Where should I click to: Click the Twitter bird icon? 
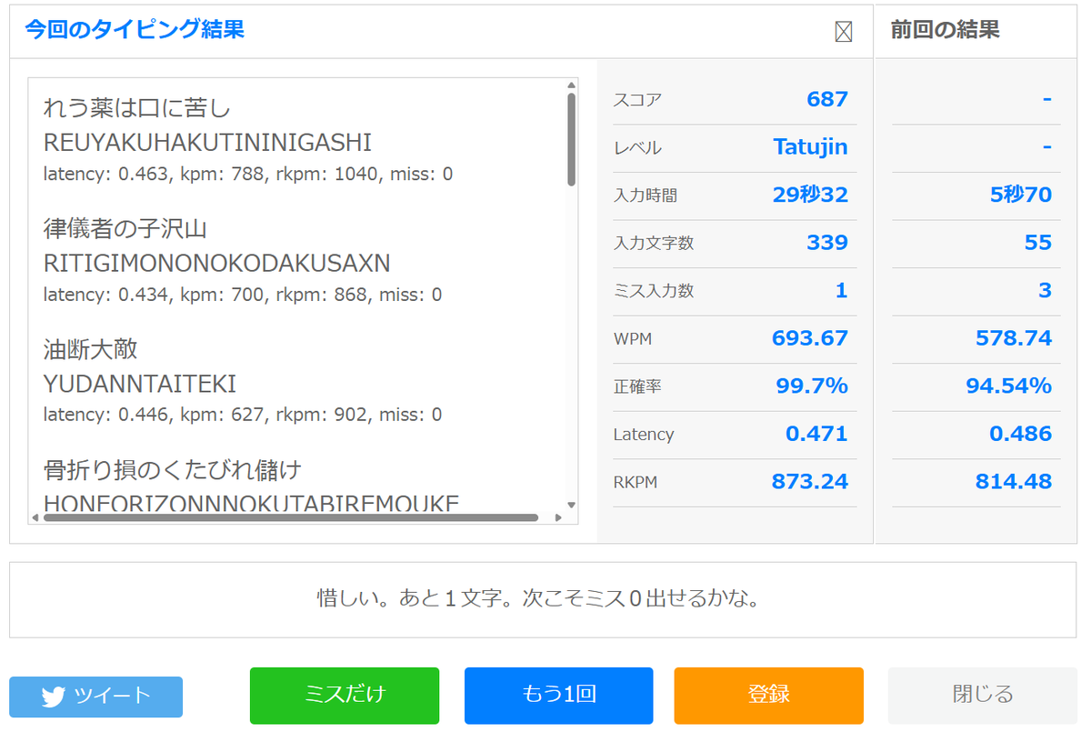(x=53, y=697)
